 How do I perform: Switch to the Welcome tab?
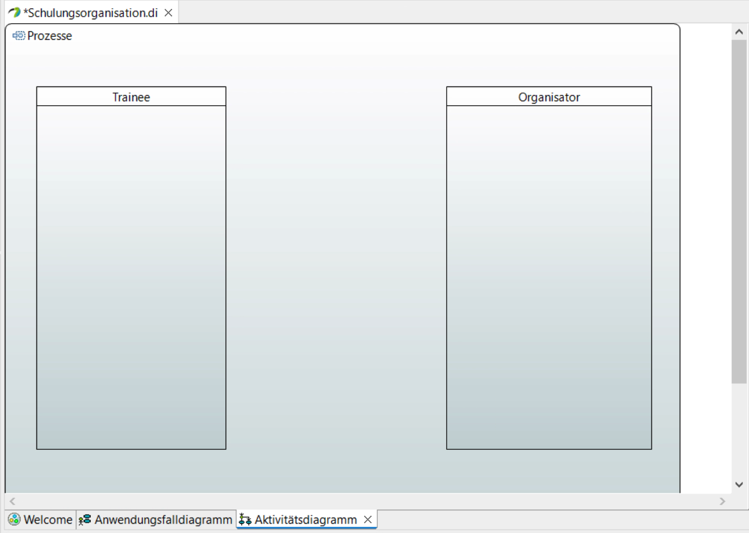pyautogui.click(x=41, y=520)
